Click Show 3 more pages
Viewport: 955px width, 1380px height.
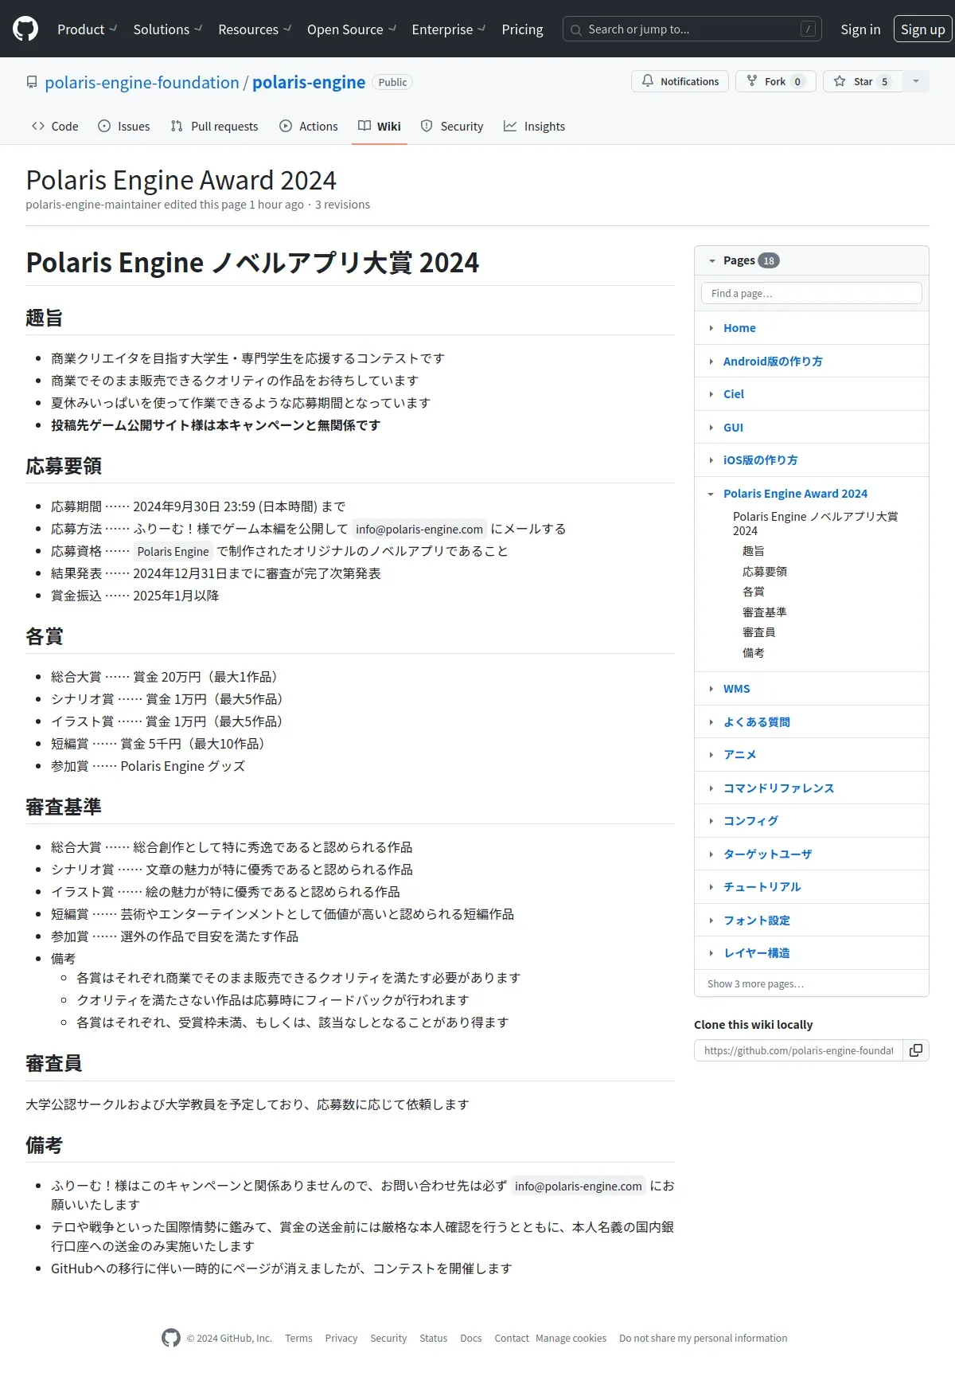pyautogui.click(x=755, y=984)
